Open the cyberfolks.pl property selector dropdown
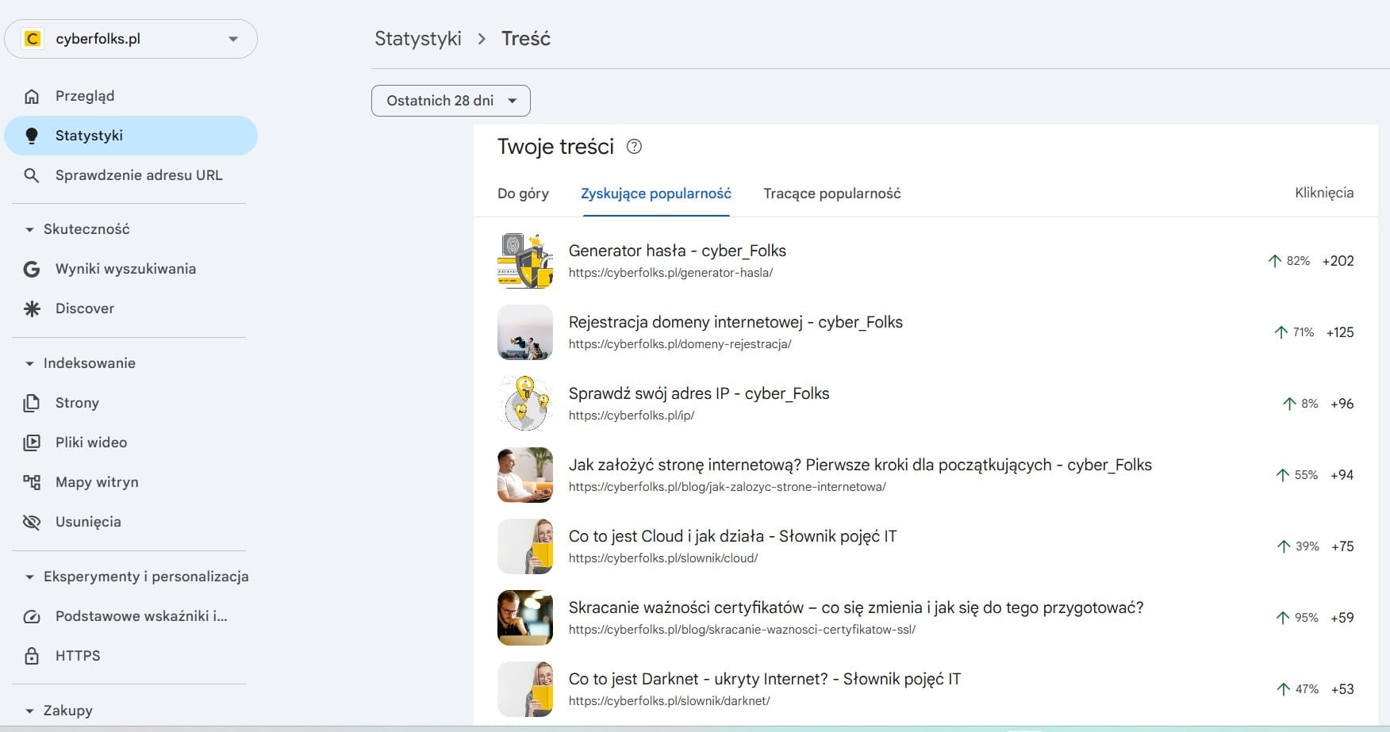The width and height of the screenshot is (1390, 732). point(131,39)
